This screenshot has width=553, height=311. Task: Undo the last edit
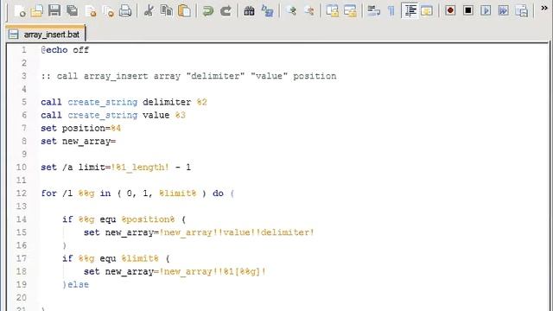tap(208, 11)
